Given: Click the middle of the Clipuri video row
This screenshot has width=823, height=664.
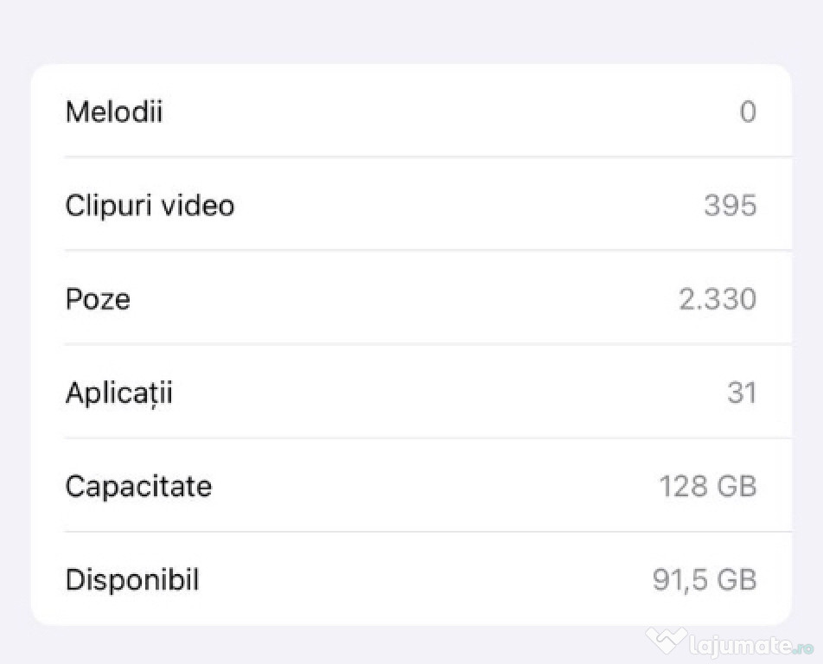Looking at the screenshot, I should (x=411, y=204).
